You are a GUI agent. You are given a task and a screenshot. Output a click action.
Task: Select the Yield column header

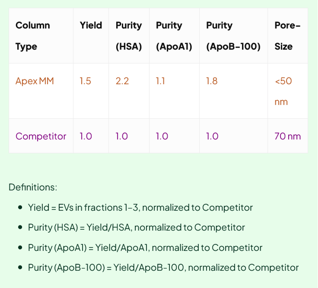91,25
